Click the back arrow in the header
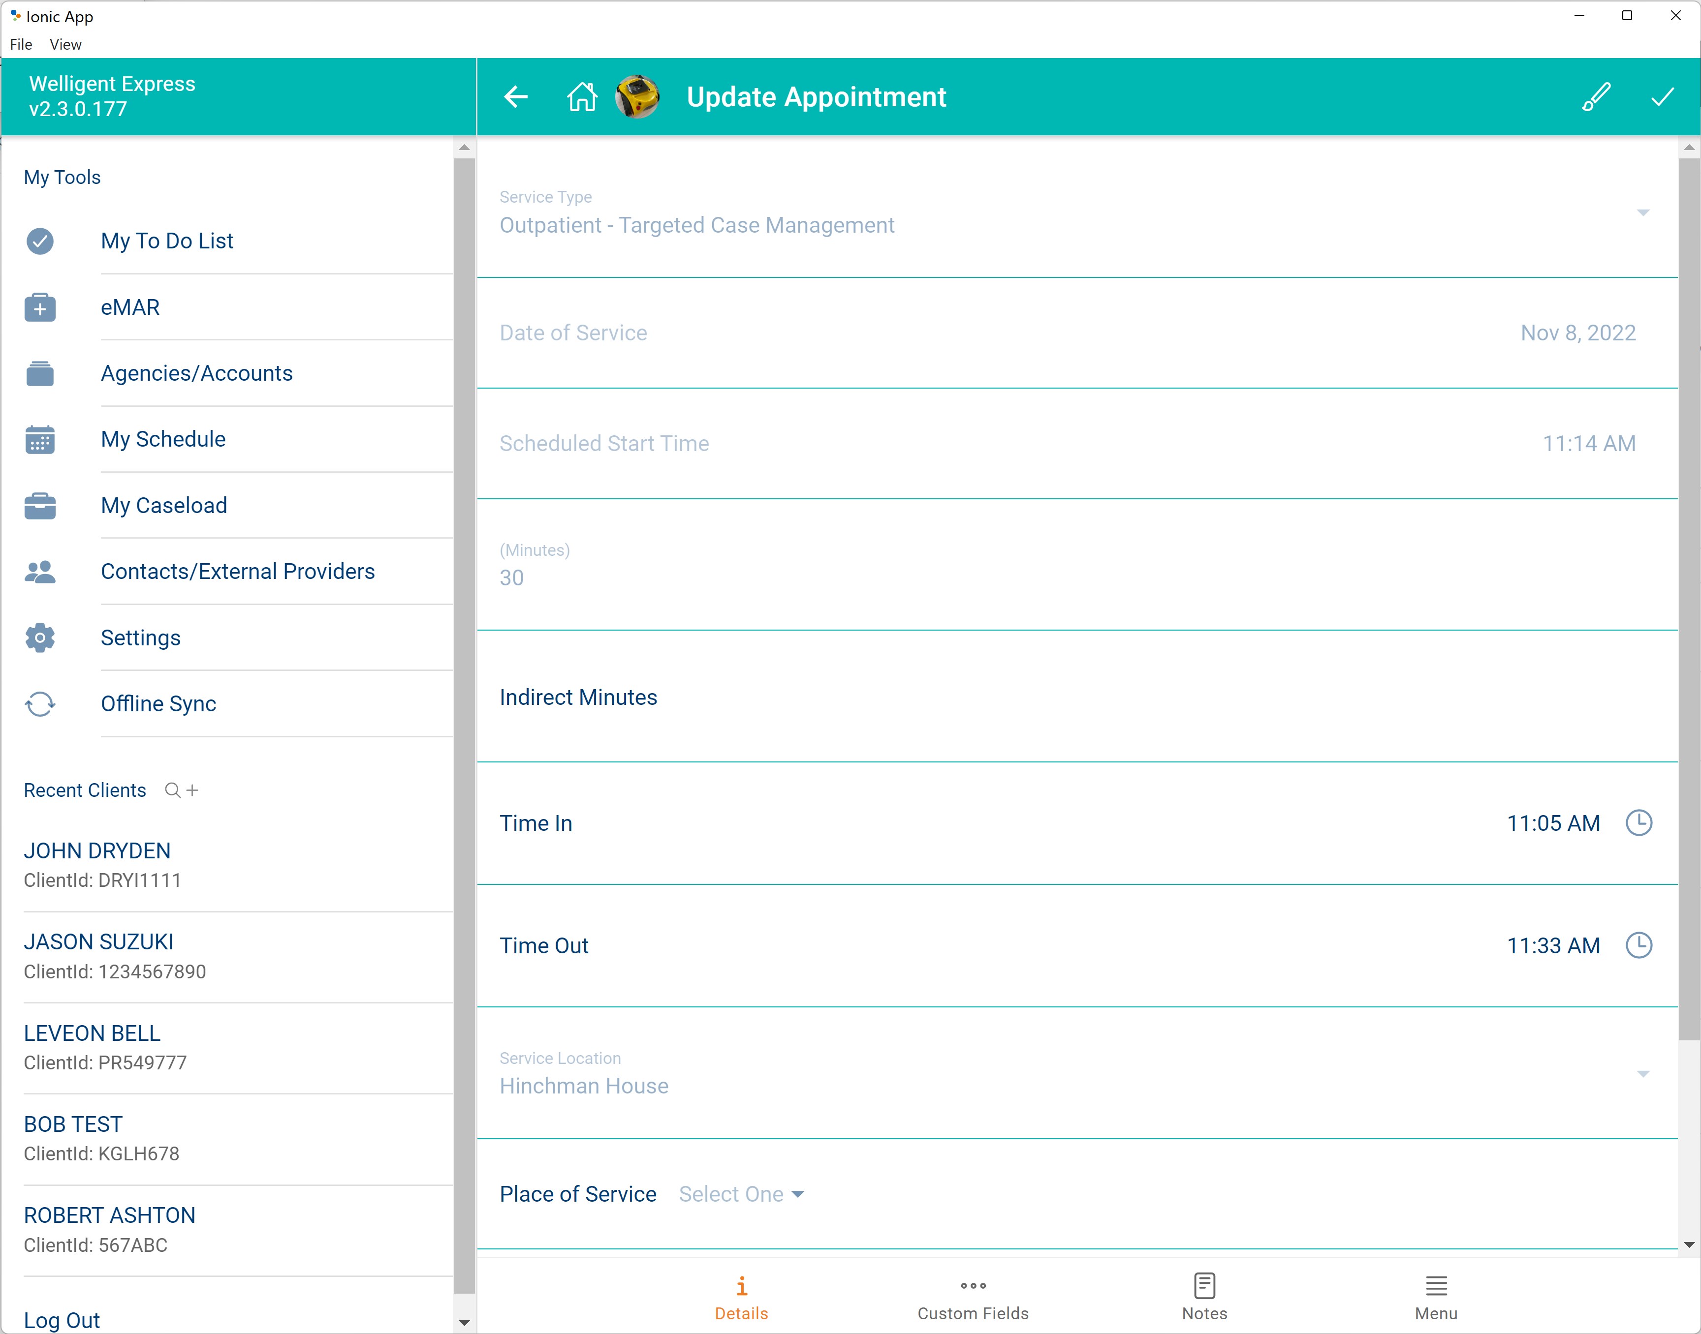The width and height of the screenshot is (1701, 1334). [515, 97]
